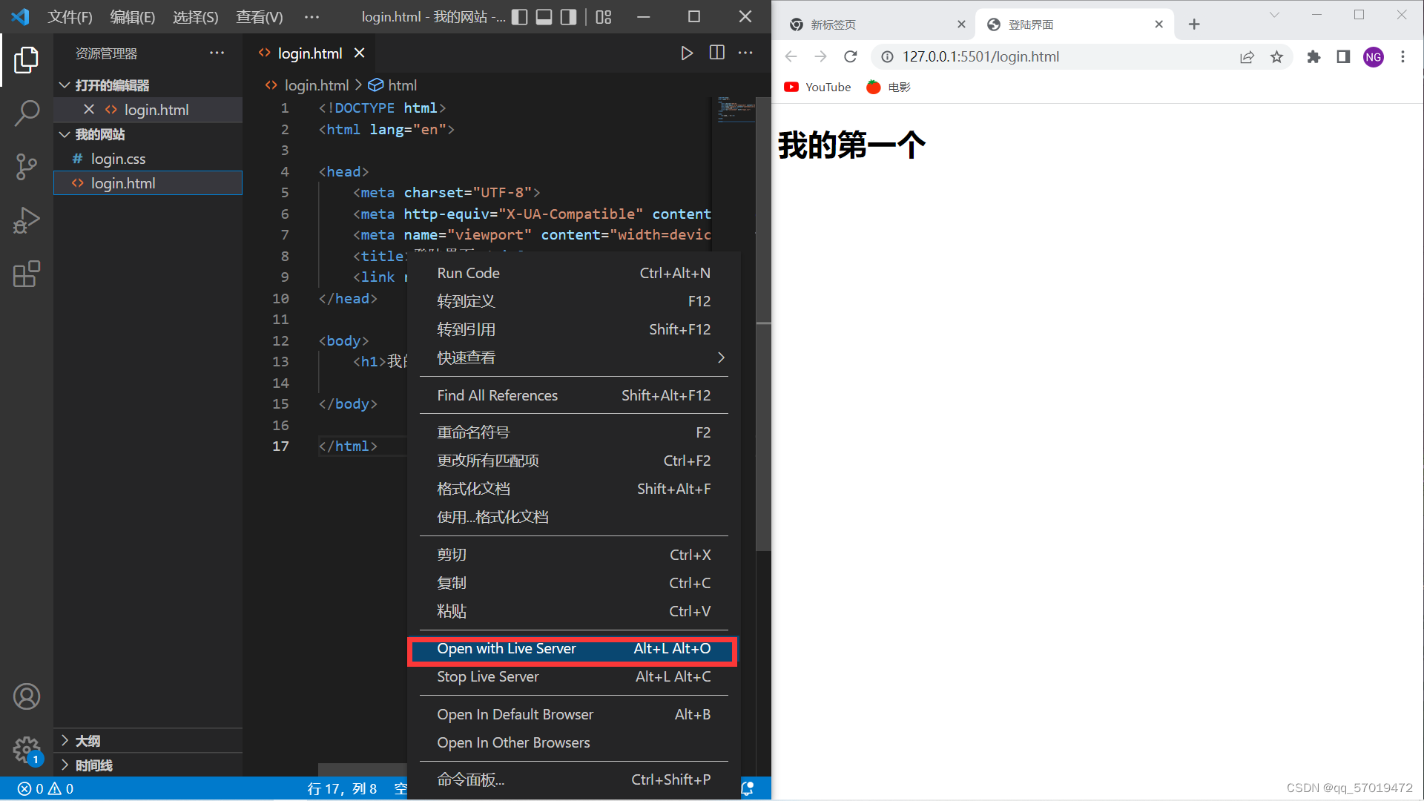
Task: Expand the 快速查看 submenu arrow
Action: coord(721,357)
